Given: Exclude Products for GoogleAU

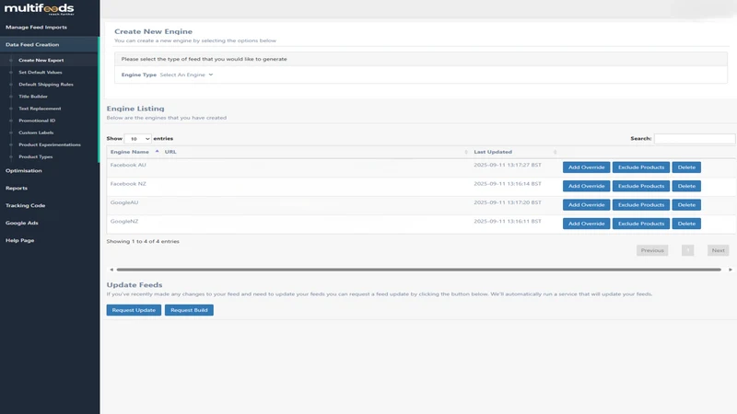Looking at the screenshot, I should click(640, 204).
